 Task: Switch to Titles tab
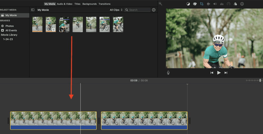(x=77, y=4)
